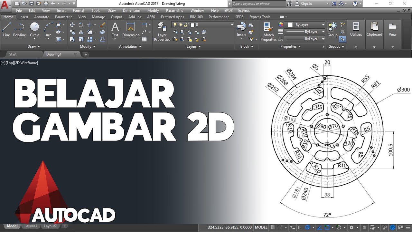Switch to the Layout1 tab
Image resolution: width=412 pixels, height=232 pixels.
click(x=31, y=226)
